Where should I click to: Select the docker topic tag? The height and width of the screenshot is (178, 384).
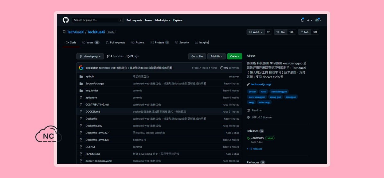(252, 91)
